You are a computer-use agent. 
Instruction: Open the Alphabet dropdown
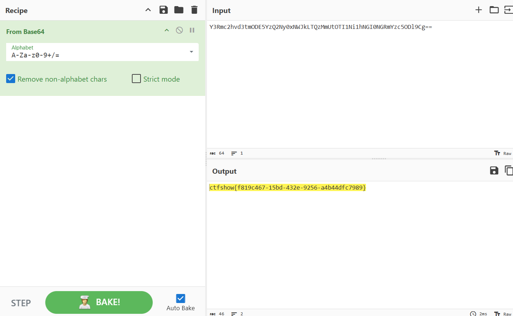pyautogui.click(x=191, y=52)
